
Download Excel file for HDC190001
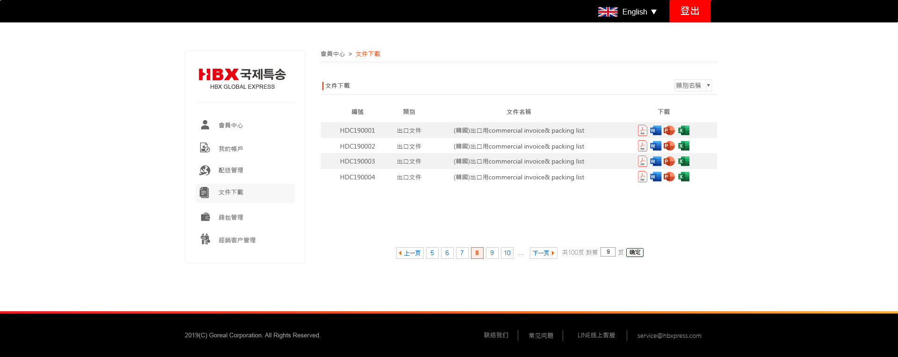(x=683, y=130)
